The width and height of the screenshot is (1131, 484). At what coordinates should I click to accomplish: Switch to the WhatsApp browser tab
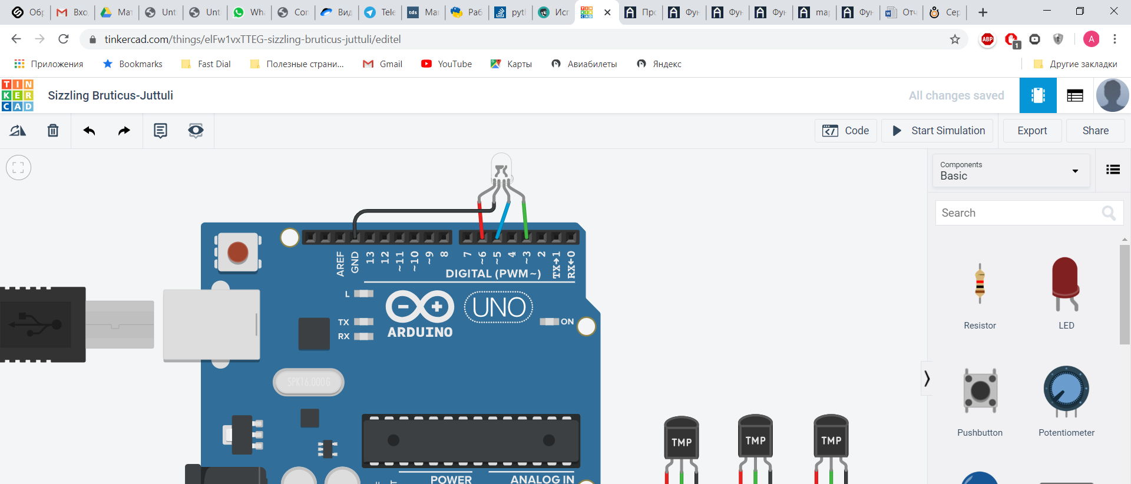click(249, 12)
